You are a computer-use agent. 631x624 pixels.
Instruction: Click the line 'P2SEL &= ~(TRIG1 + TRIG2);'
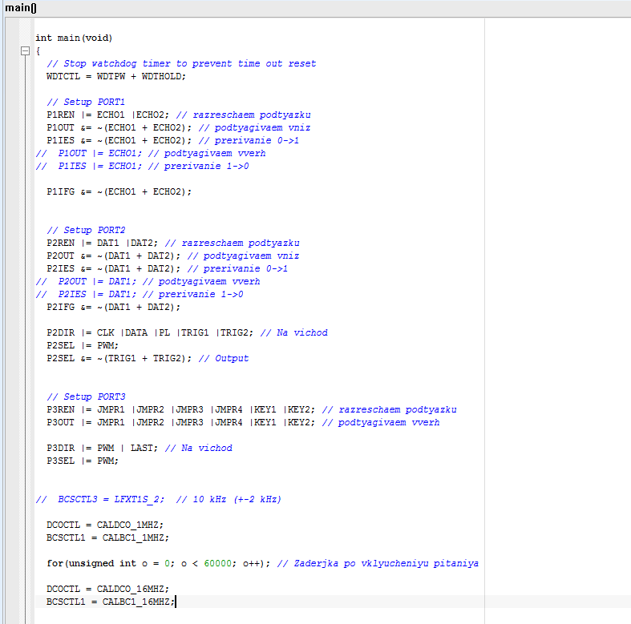pyautogui.click(x=119, y=359)
